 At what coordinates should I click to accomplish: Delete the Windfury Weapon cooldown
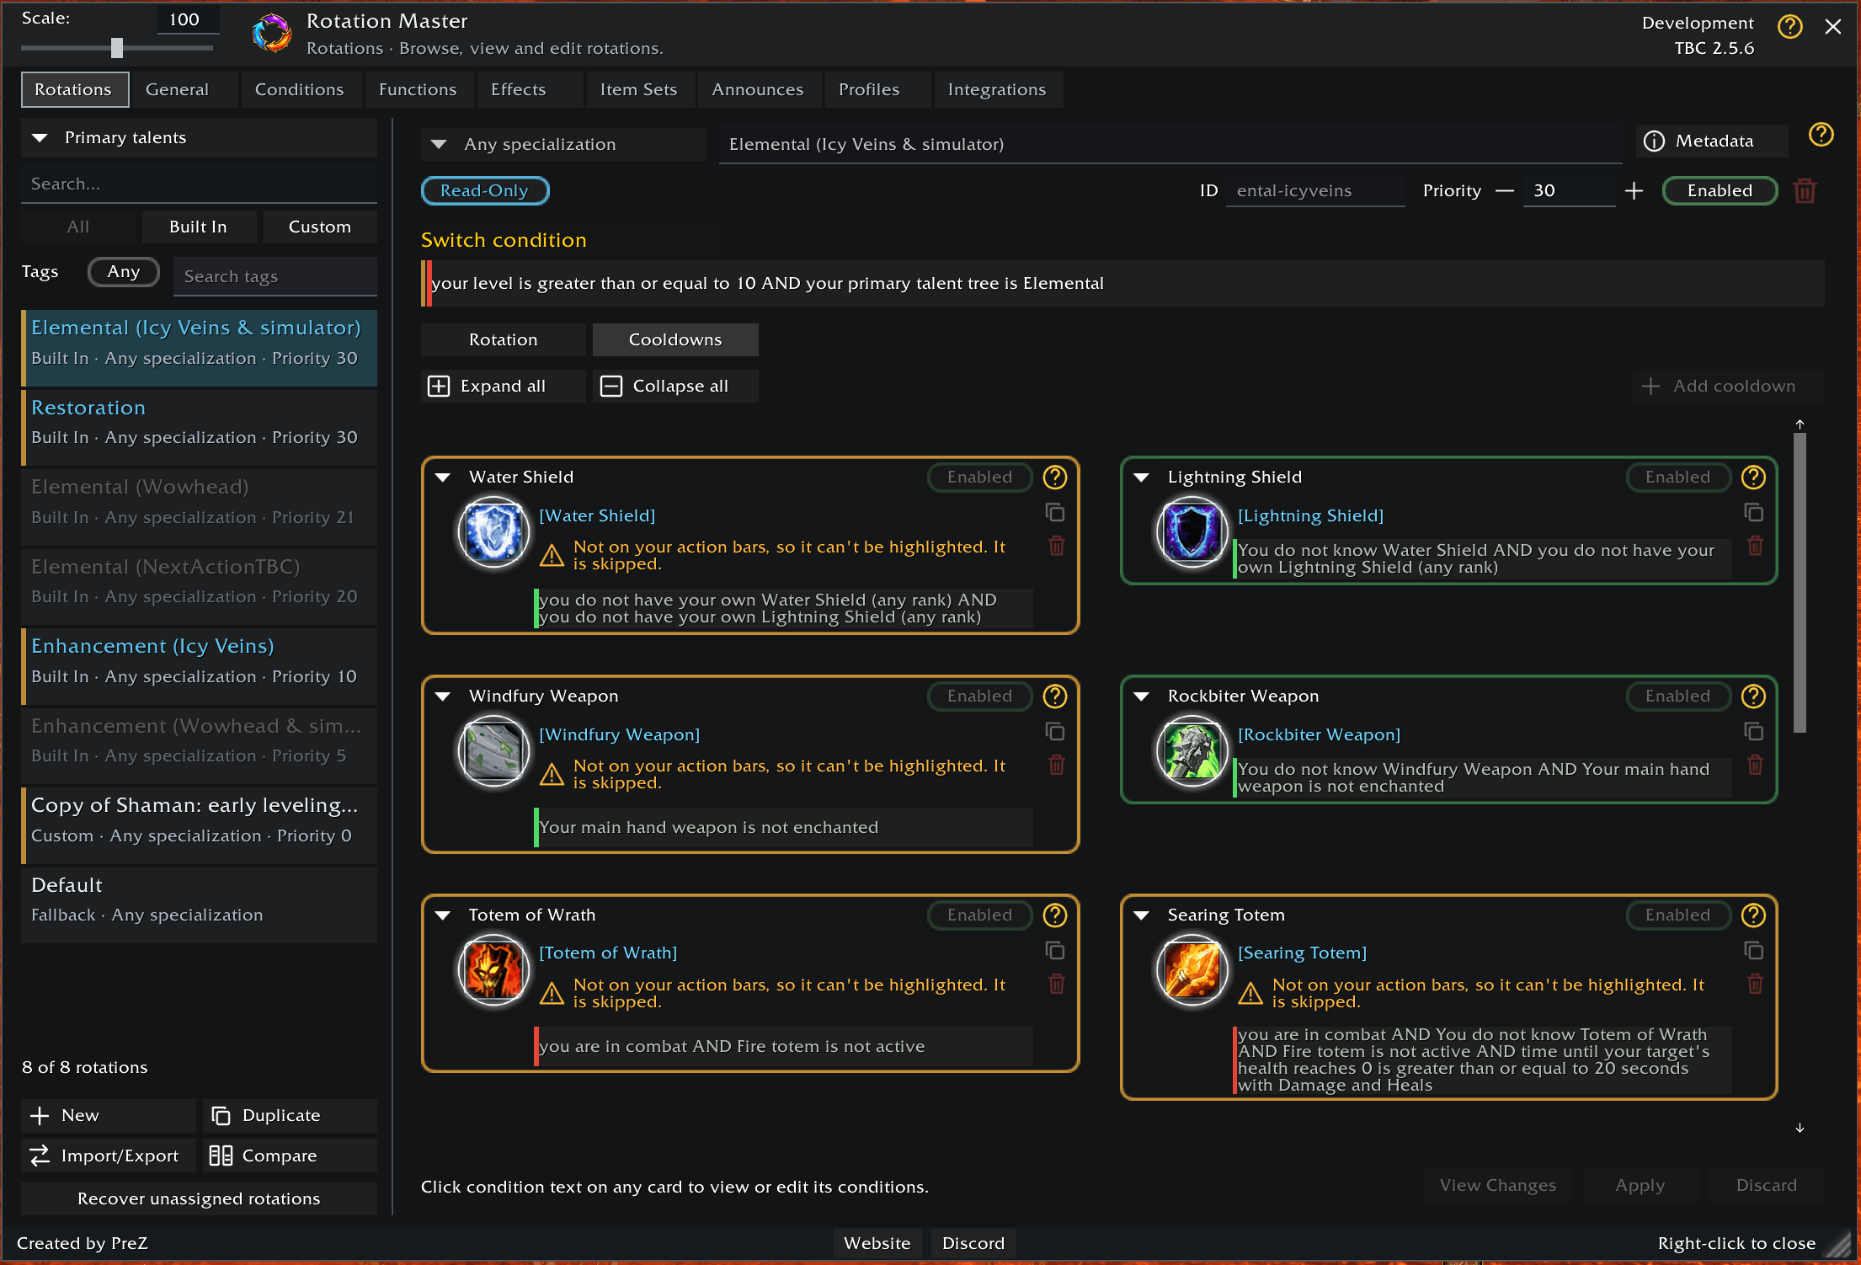click(1057, 766)
